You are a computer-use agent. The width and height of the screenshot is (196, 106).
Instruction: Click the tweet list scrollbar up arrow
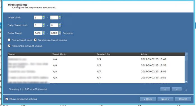pos(186,54)
